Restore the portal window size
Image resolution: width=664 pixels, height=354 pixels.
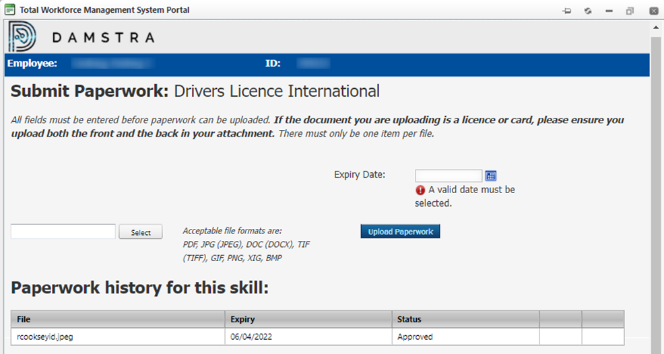pyautogui.click(x=630, y=11)
